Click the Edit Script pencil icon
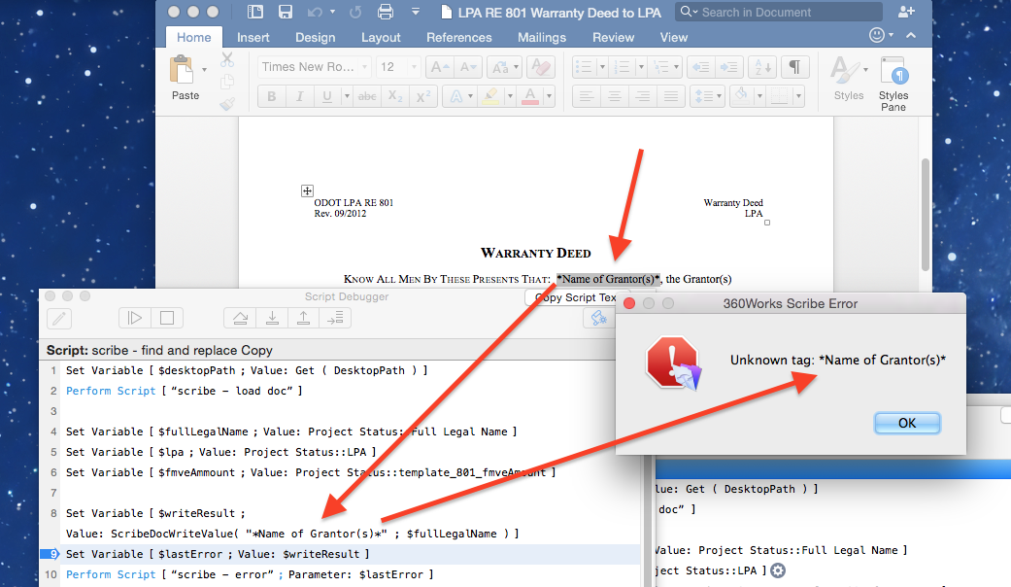The image size is (1011, 587). click(59, 318)
